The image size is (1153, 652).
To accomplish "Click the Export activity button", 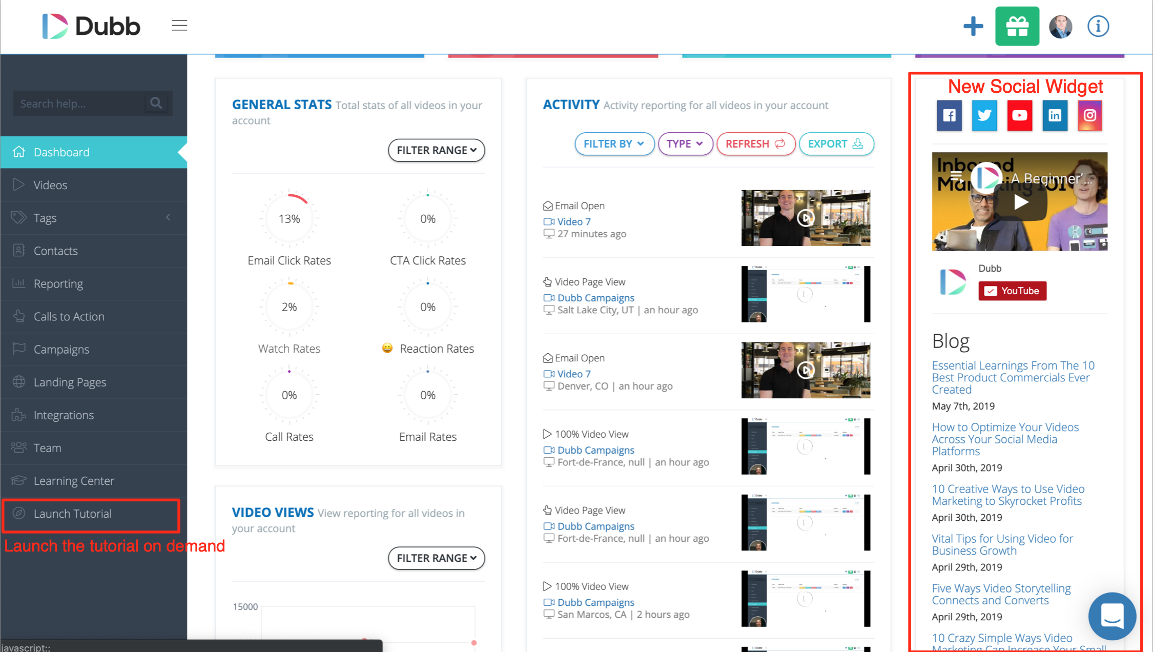I will 836,144.
